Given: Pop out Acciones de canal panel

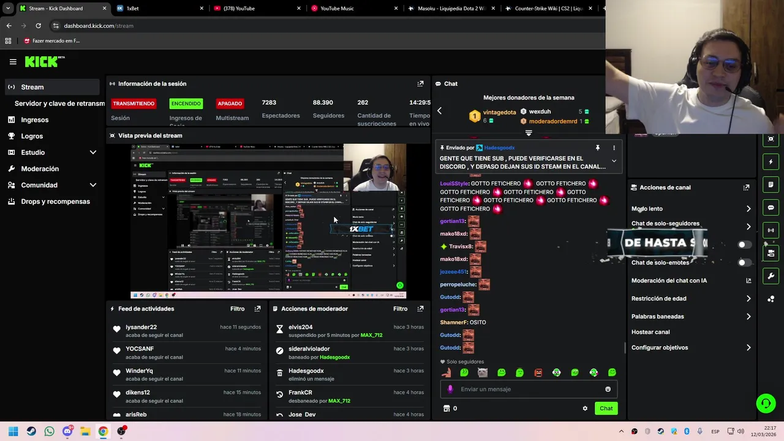Looking at the screenshot, I should coord(746,187).
